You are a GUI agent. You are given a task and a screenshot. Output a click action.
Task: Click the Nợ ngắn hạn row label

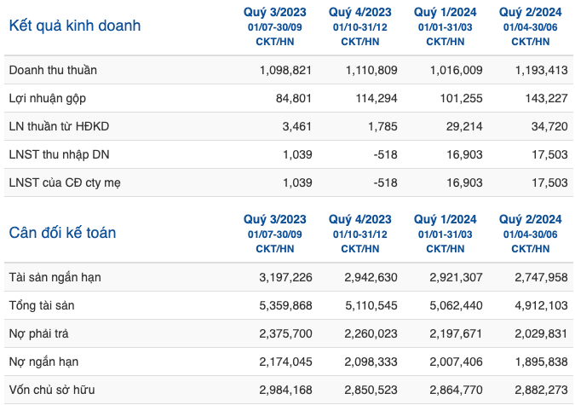[43, 362]
